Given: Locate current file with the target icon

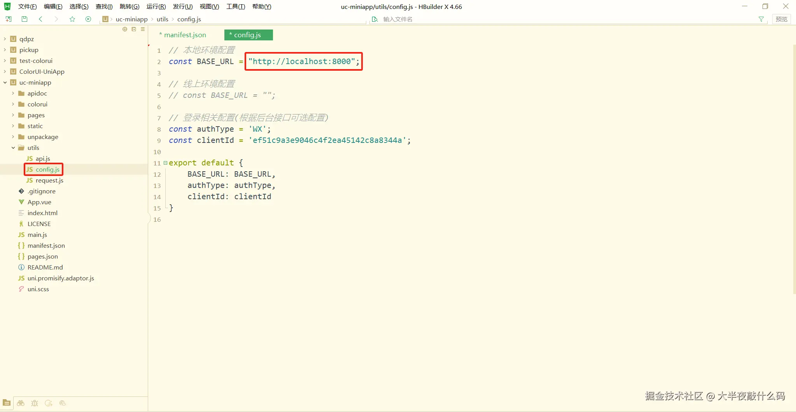Looking at the screenshot, I should [125, 29].
